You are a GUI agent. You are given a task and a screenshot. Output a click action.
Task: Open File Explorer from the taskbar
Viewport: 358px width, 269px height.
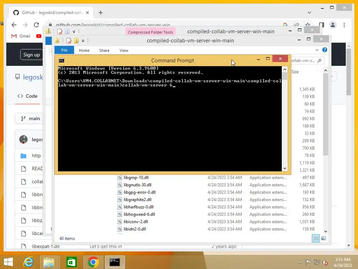(49, 262)
